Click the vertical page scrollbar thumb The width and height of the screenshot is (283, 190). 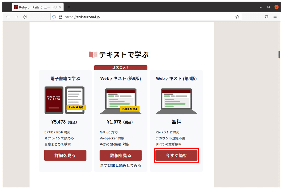(279, 54)
